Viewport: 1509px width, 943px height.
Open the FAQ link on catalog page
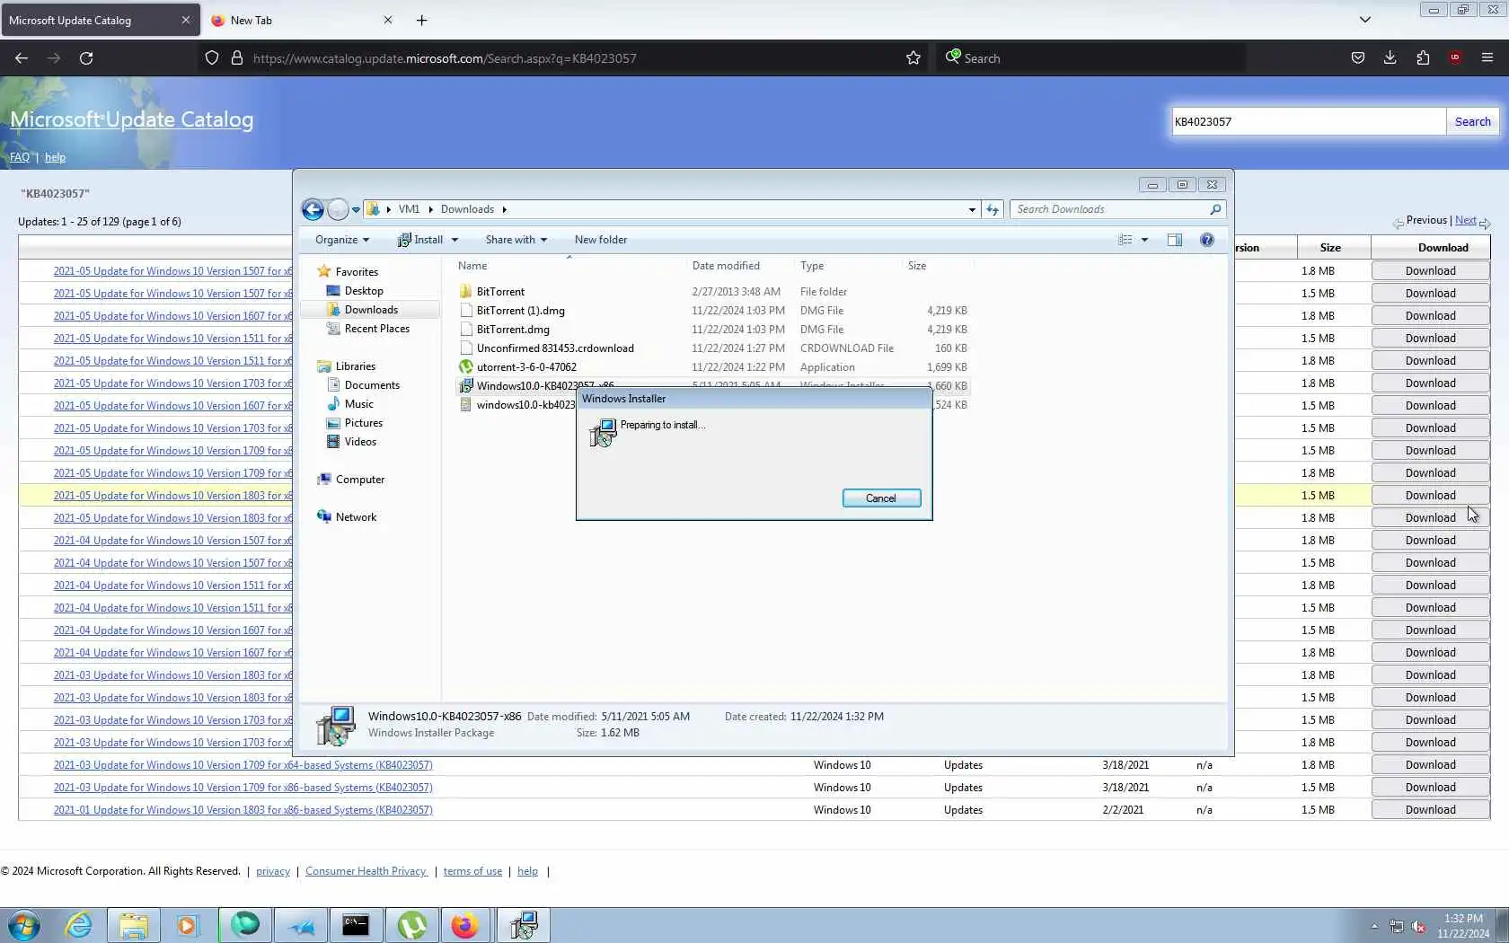(20, 157)
